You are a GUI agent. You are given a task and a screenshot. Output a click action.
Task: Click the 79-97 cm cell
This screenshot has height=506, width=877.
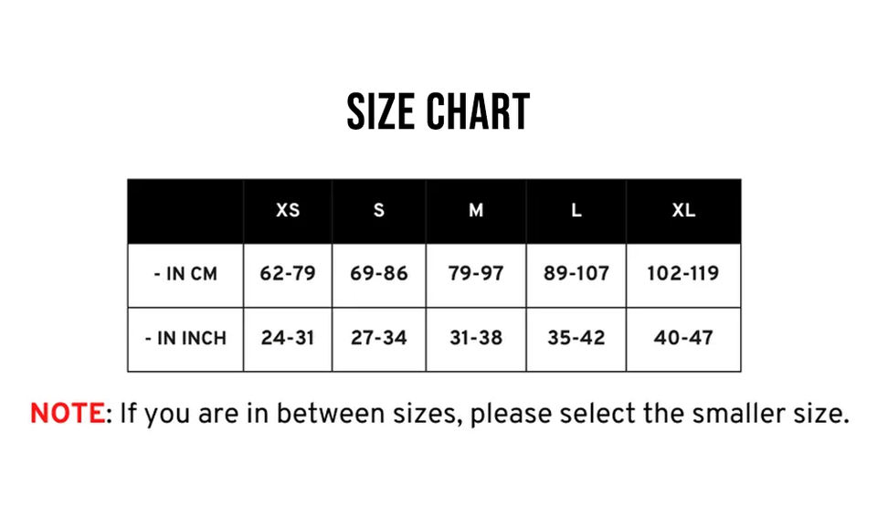coord(476,274)
